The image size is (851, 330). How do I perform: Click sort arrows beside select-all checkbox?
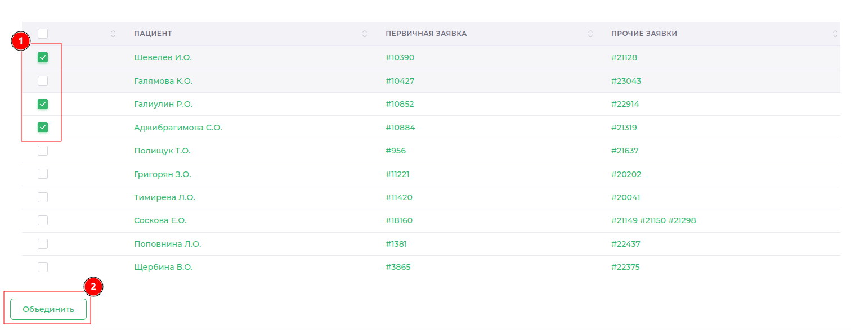(x=113, y=34)
